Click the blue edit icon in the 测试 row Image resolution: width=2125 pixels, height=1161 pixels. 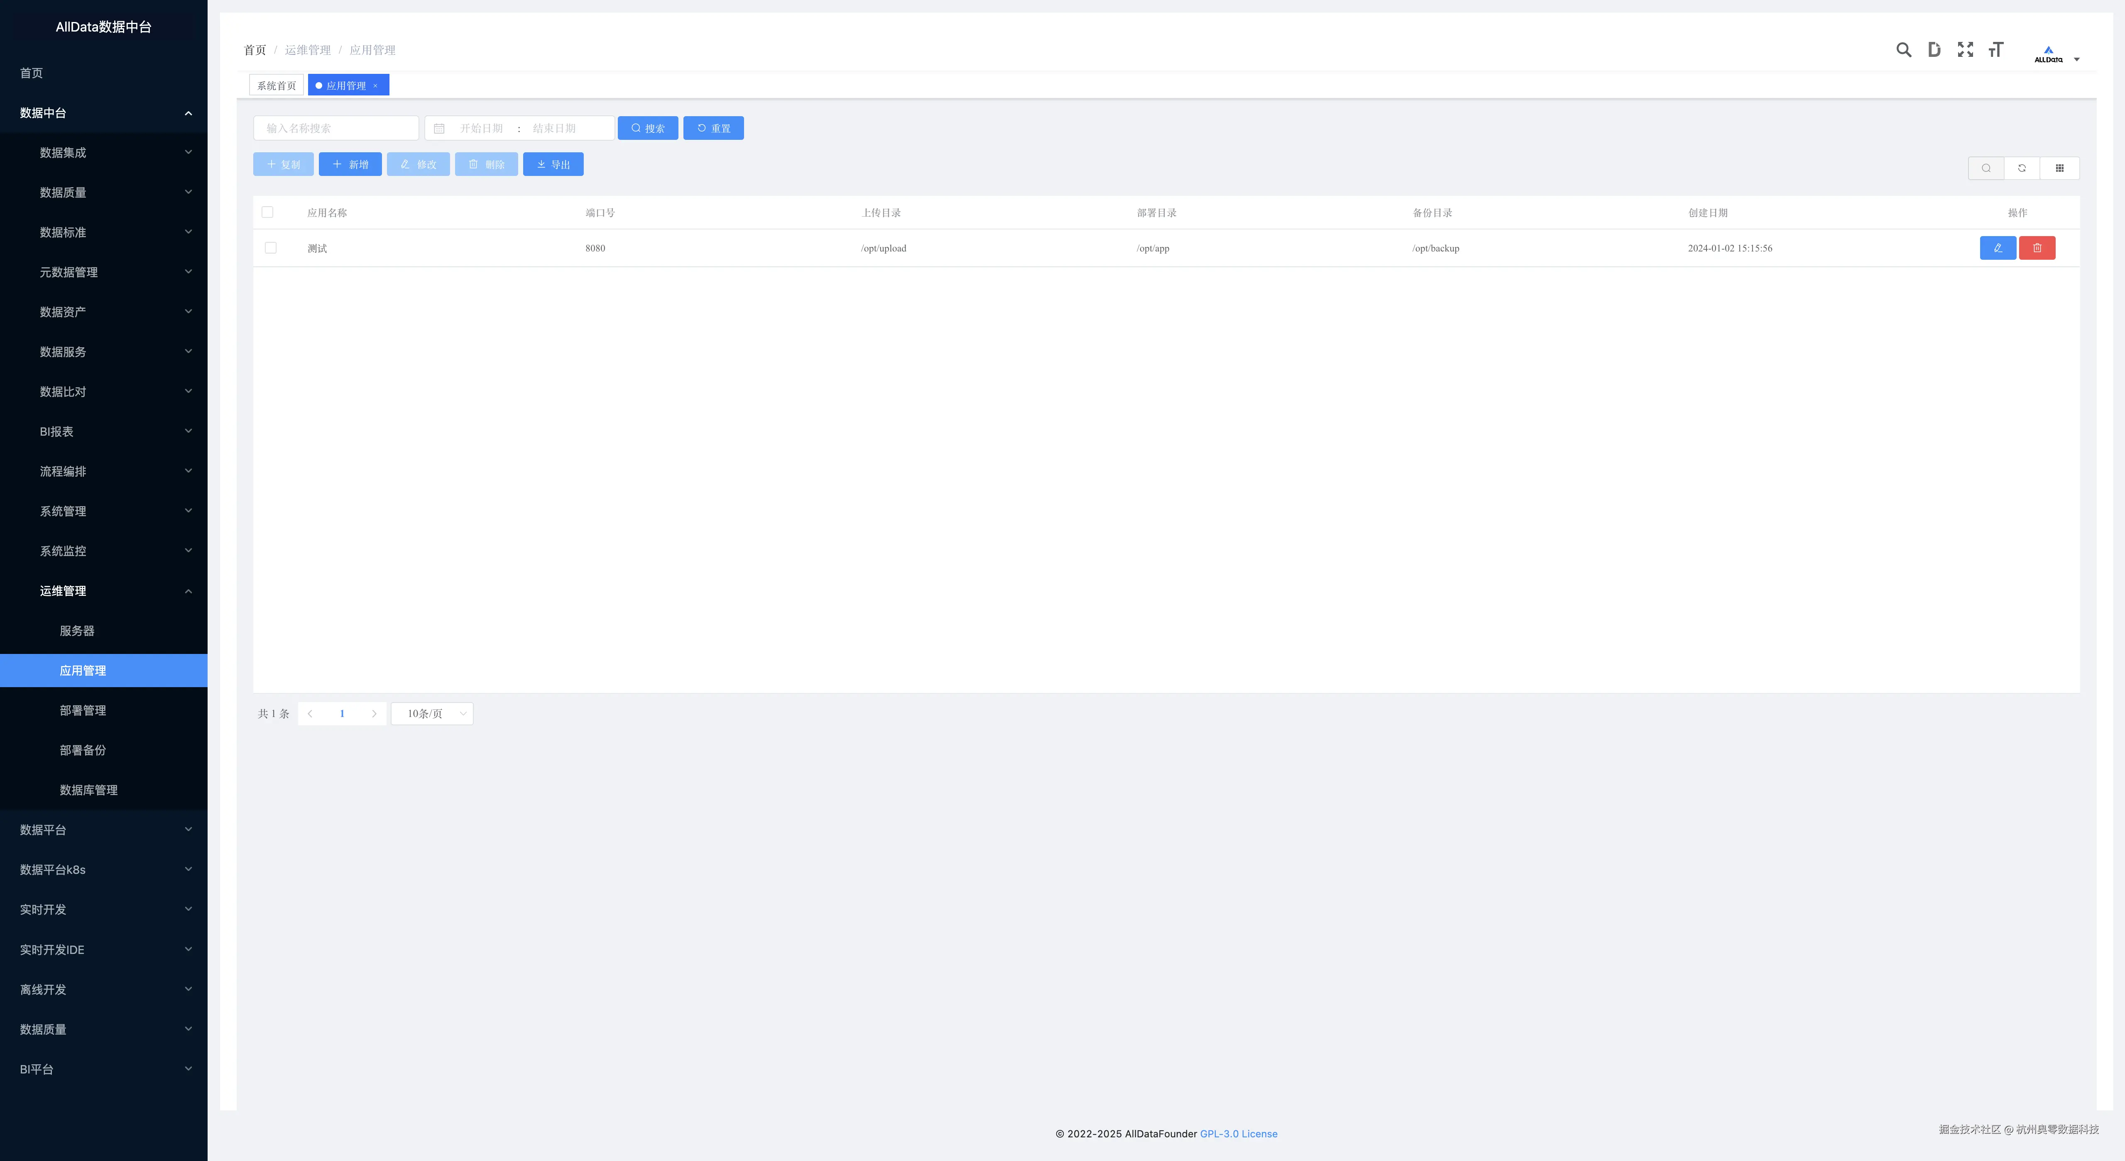click(x=1997, y=248)
